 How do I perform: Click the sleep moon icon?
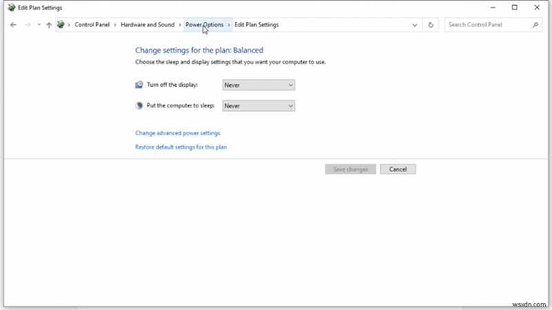coord(139,105)
